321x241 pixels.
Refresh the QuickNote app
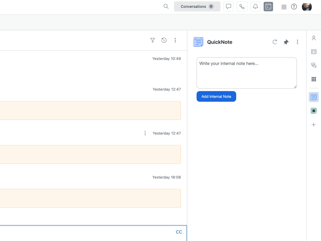pos(275,42)
